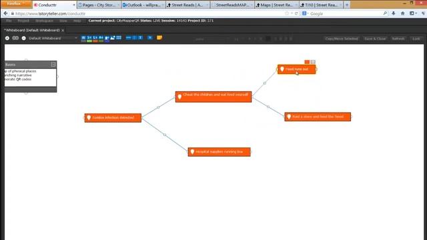427x240 pixels.
Task: Click the search magnifier icon
Action: (385, 13)
